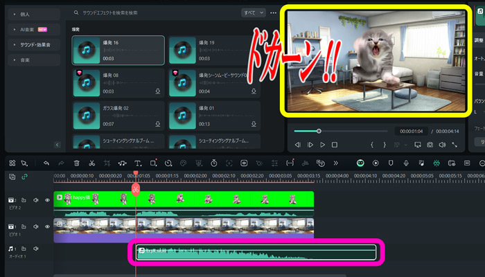Lock the ビデオ 1 track

[x=24, y=226]
